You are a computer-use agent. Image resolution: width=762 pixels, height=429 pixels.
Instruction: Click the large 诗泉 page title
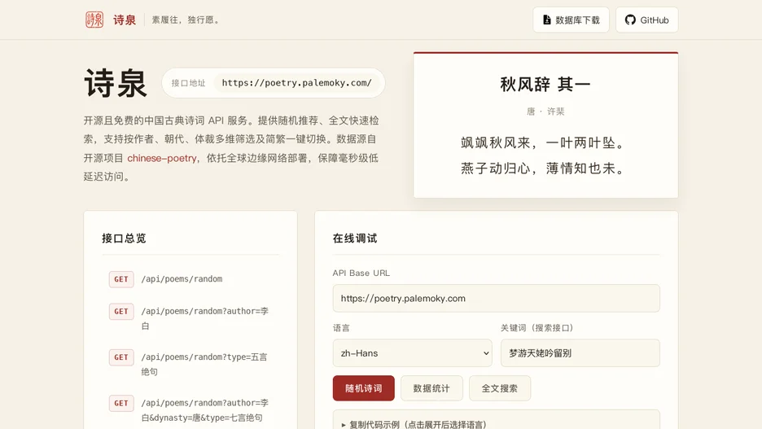point(116,83)
